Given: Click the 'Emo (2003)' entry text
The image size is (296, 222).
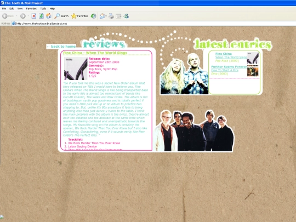Looking at the screenshot, I should (220, 73).
